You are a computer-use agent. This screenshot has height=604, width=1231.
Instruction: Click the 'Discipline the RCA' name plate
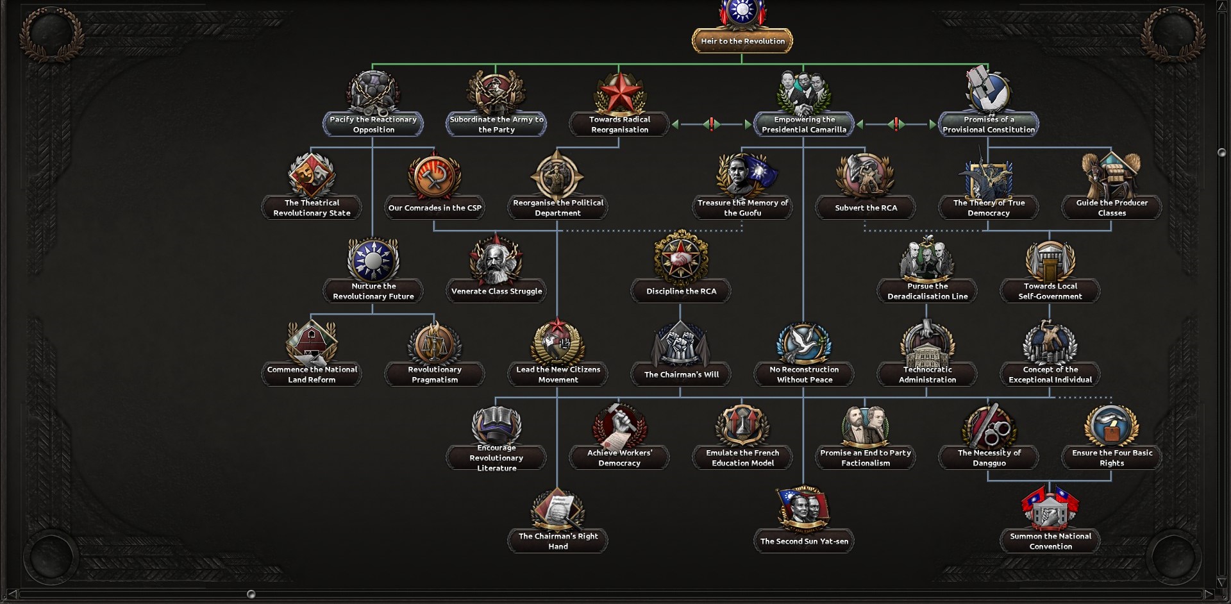click(681, 291)
